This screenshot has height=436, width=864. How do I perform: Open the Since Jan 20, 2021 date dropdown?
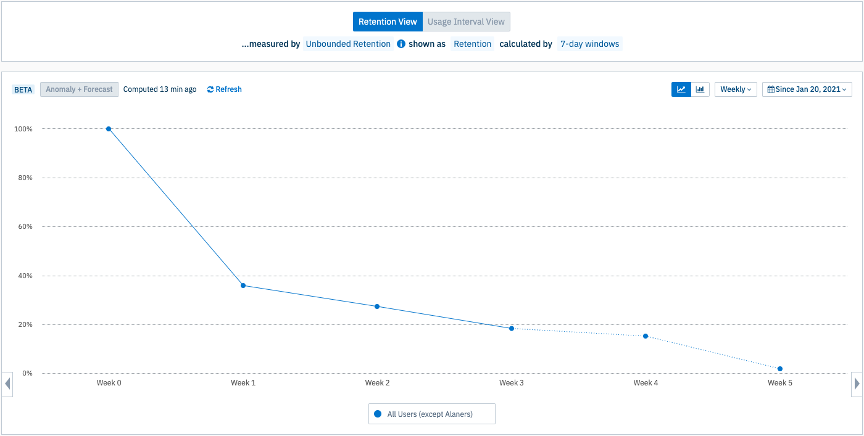807,89
